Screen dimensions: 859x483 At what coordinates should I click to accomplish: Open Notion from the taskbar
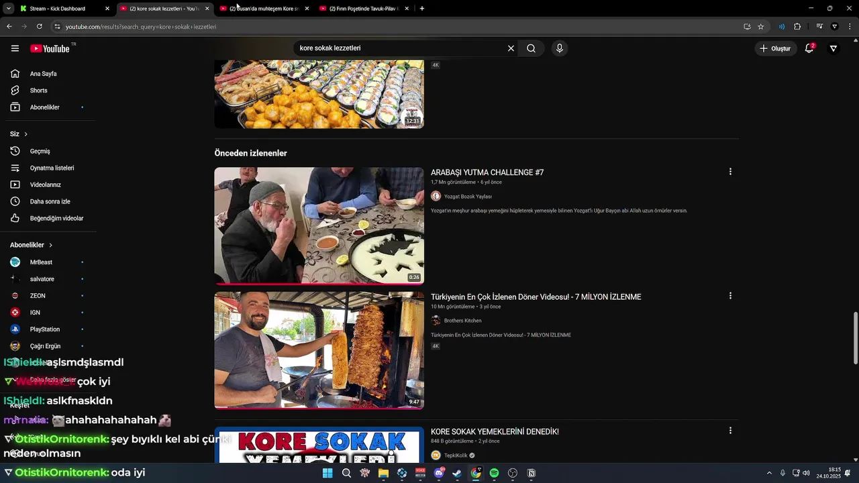click(532, 473)
